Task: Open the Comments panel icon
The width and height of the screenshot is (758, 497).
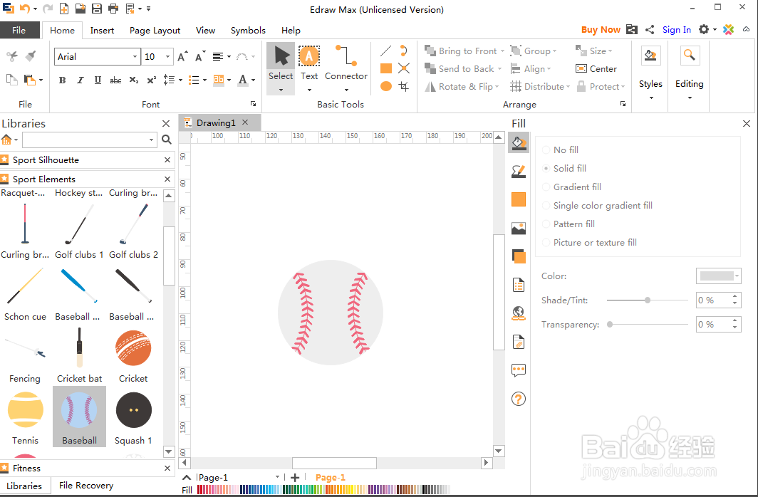Action: pyautogui.click(x=518, y=370)
